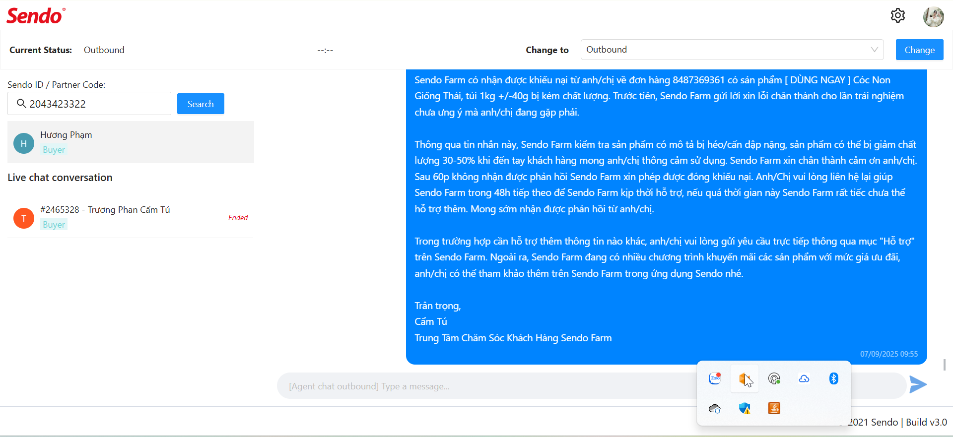Select the Hương Phạm buyer entry

point(131,142)
